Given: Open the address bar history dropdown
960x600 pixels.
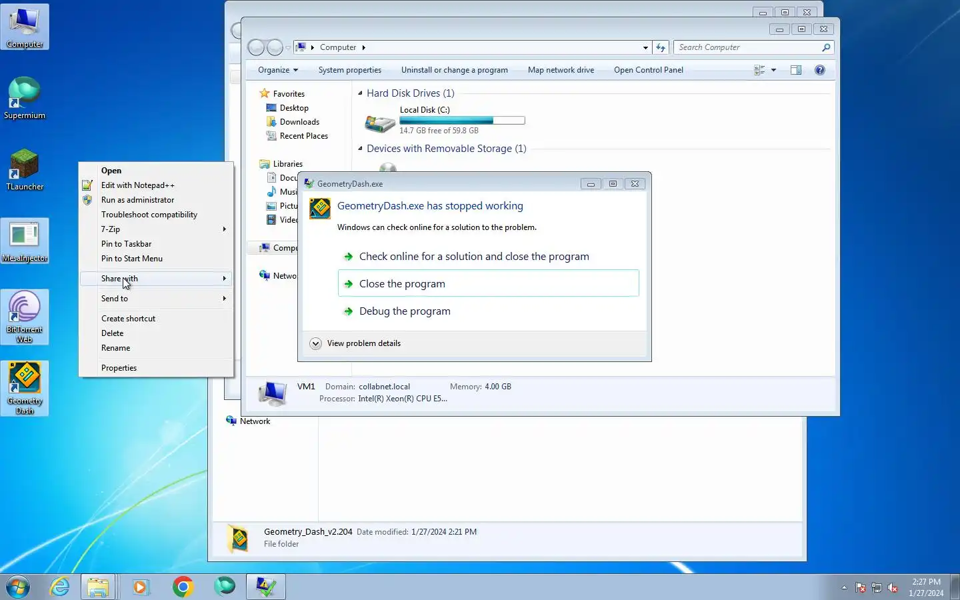Looking at the screenshot, I should (645, 47).
